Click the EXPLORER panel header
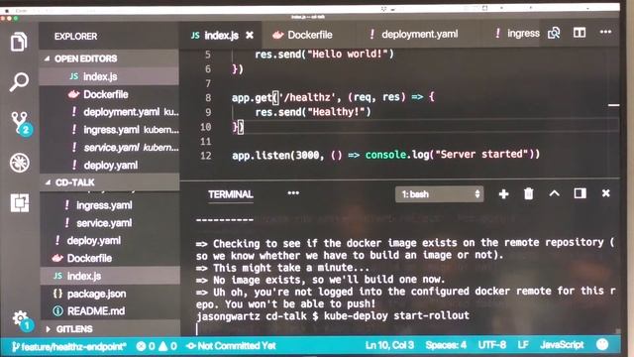Image resolution: width=634 pixels, height=357 pixels. pyautogui.click(x=75, y=37)
